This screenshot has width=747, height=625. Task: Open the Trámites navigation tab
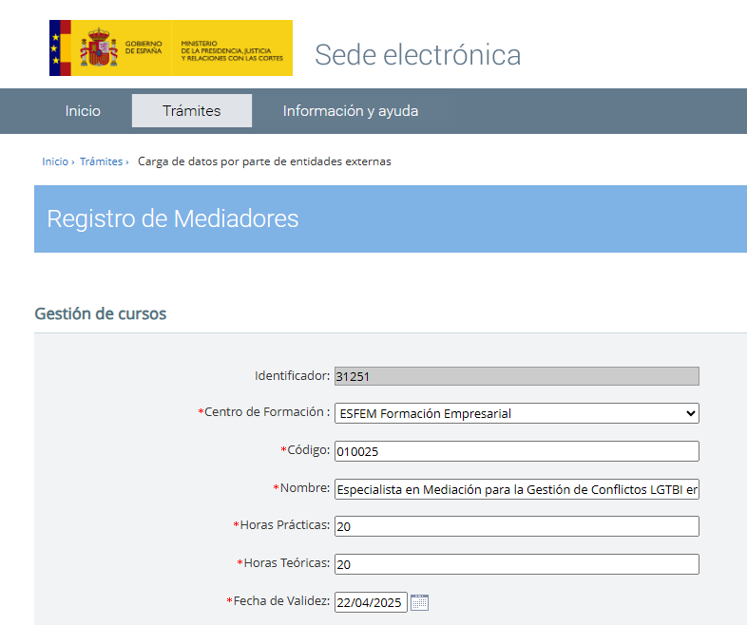(191, 111)
